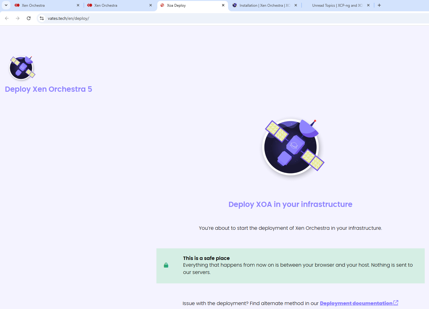Open the Deployment documentation link
Image resolution: width=429 pixels, height=309 pixels.
356,303
